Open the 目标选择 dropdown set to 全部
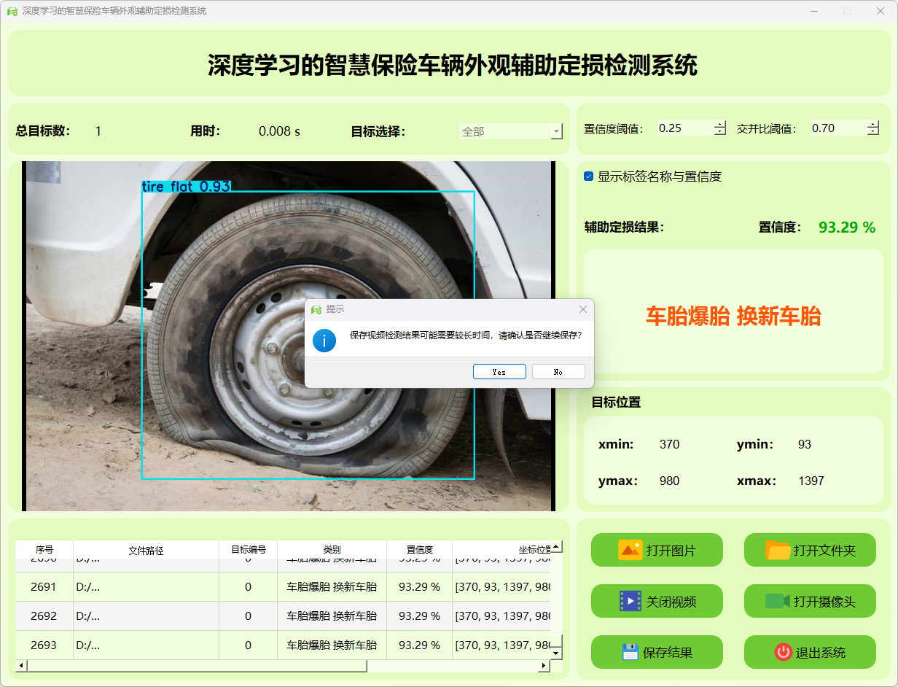Screen dimensions: 898x687 click(510, 132)
